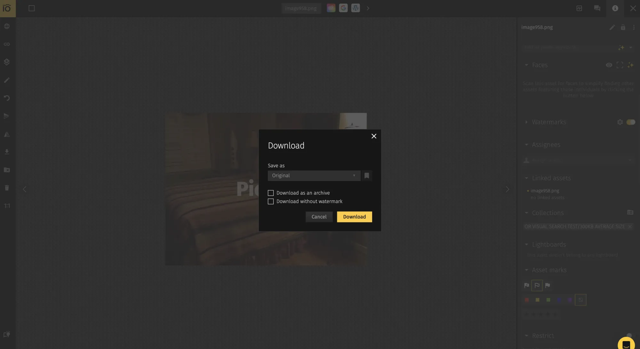Collapse the Collections section
Image resolution: width=640 pixels, height=349 pixels.
pyautogui.click(x=526, y=213)
